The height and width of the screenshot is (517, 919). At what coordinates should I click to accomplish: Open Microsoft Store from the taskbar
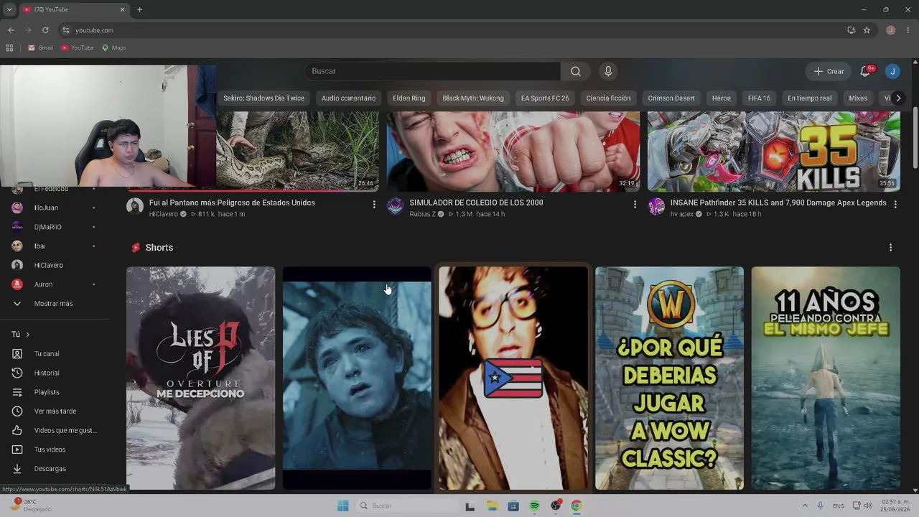coord(513,506)
